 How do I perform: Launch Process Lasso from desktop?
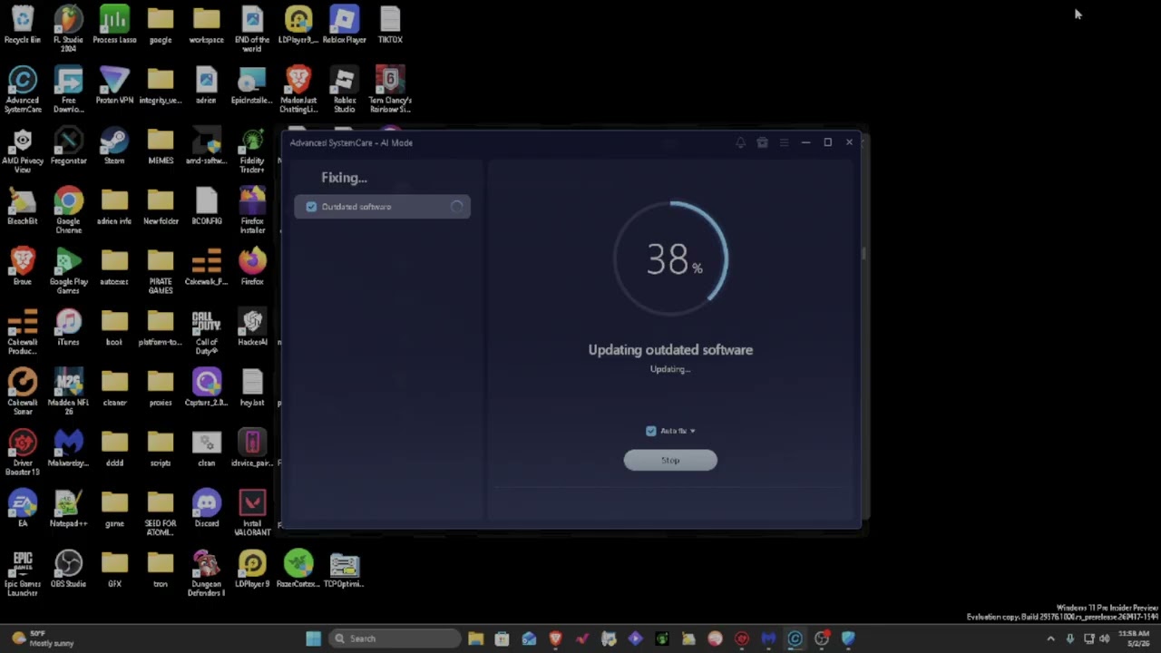coord(114,25)
